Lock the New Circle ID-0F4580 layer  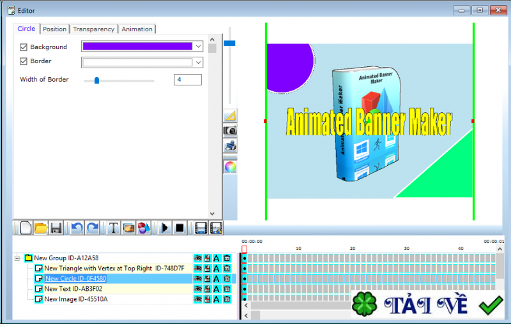[x=207, y=279]
